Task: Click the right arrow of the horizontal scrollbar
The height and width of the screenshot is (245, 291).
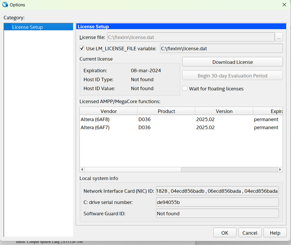Action: point(280,169)
